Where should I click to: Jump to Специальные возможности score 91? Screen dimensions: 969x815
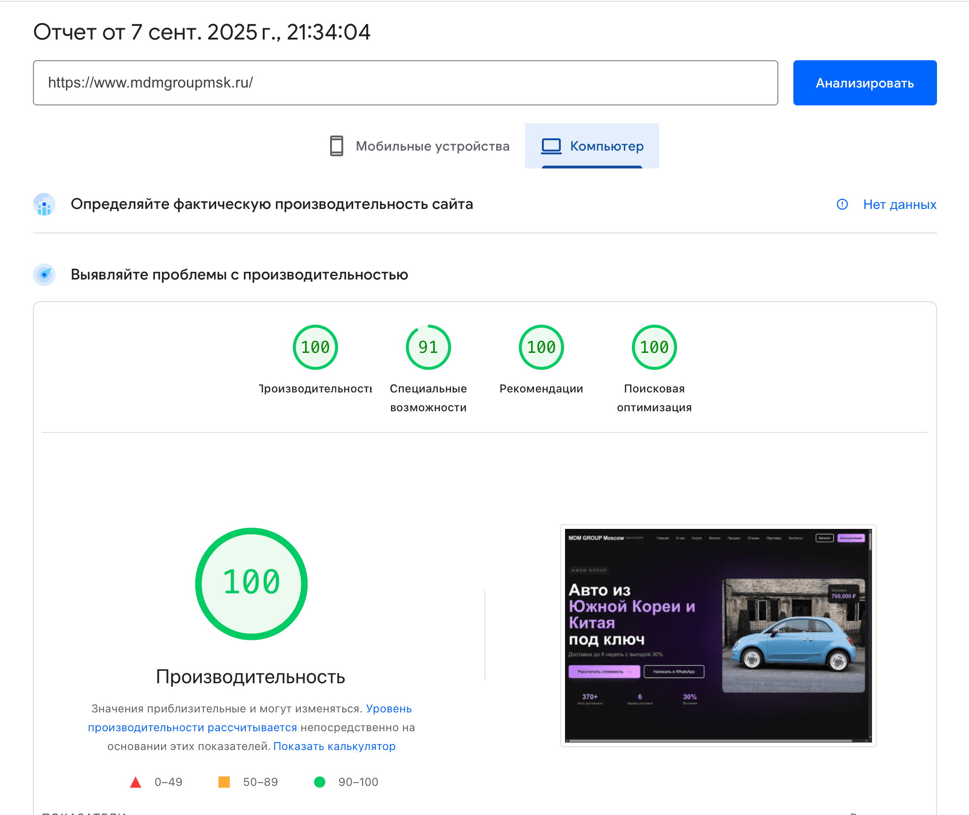point(428,347)
